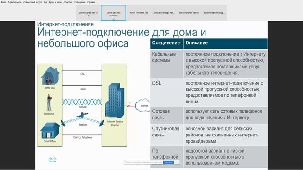This screenshot has width=303, height=170.
Task: Open the Редактировать menu
Action: [x=15, y=2]
